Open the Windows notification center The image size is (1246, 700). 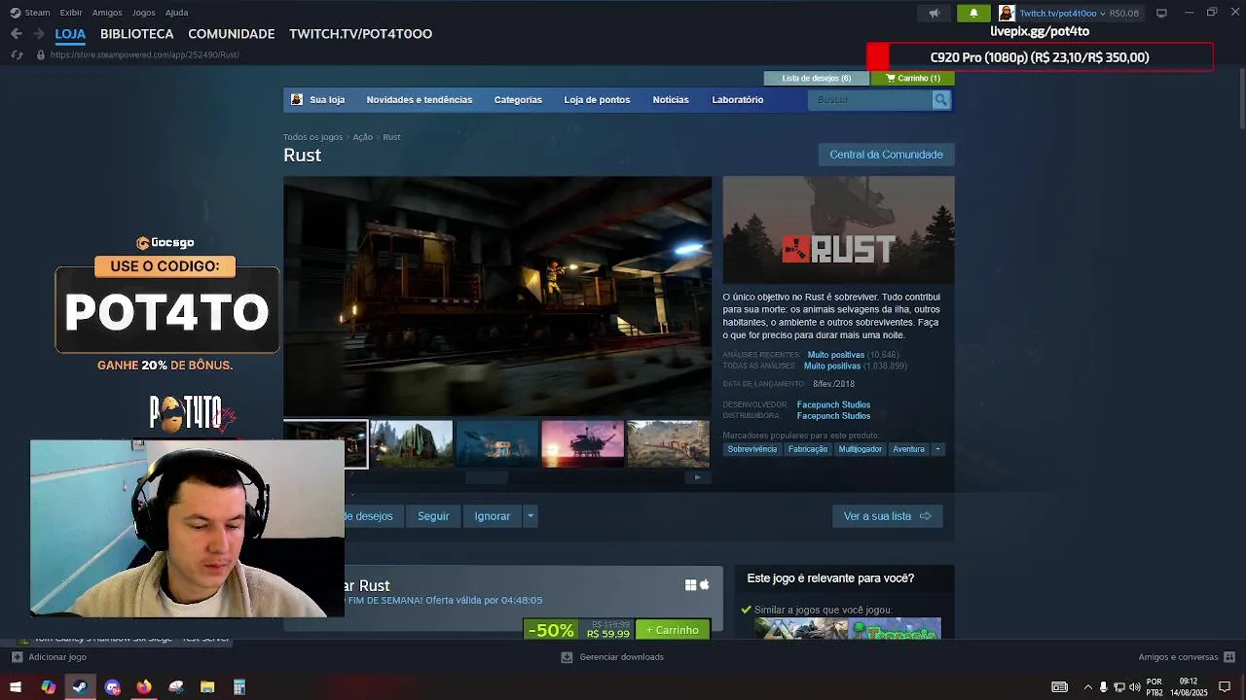1225,687
